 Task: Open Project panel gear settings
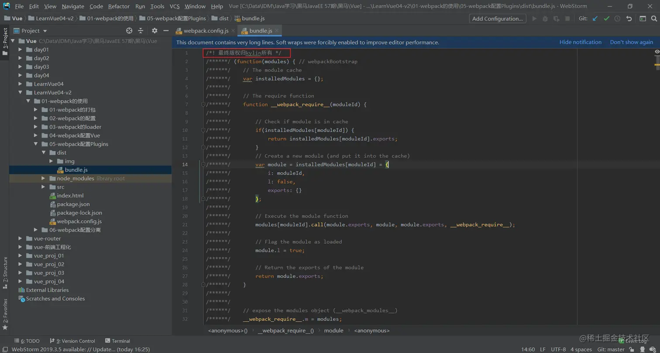(x=155, y=31)
